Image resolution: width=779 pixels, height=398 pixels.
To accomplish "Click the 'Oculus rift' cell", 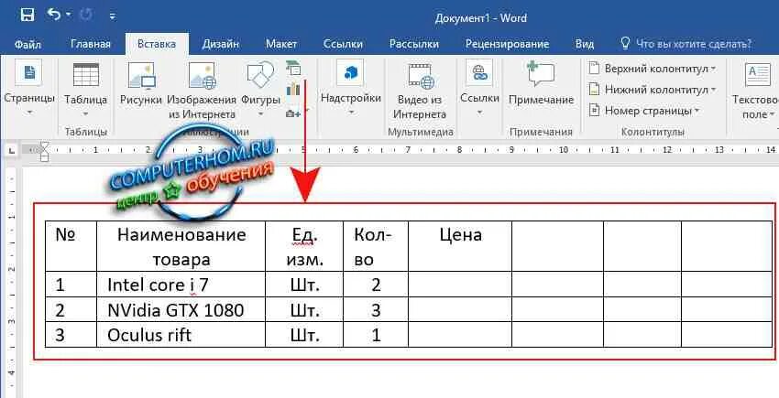I will [x=181, y=335].
